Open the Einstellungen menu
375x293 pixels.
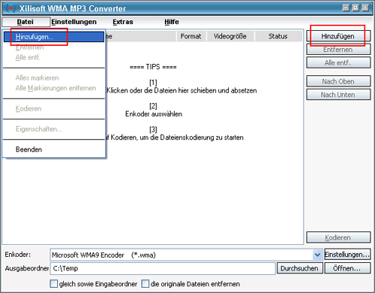[x=73, y=22]
